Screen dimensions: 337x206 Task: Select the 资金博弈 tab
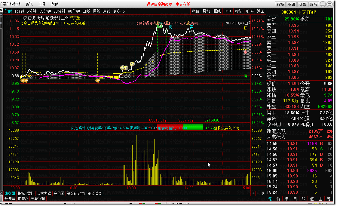click(95, 194)
